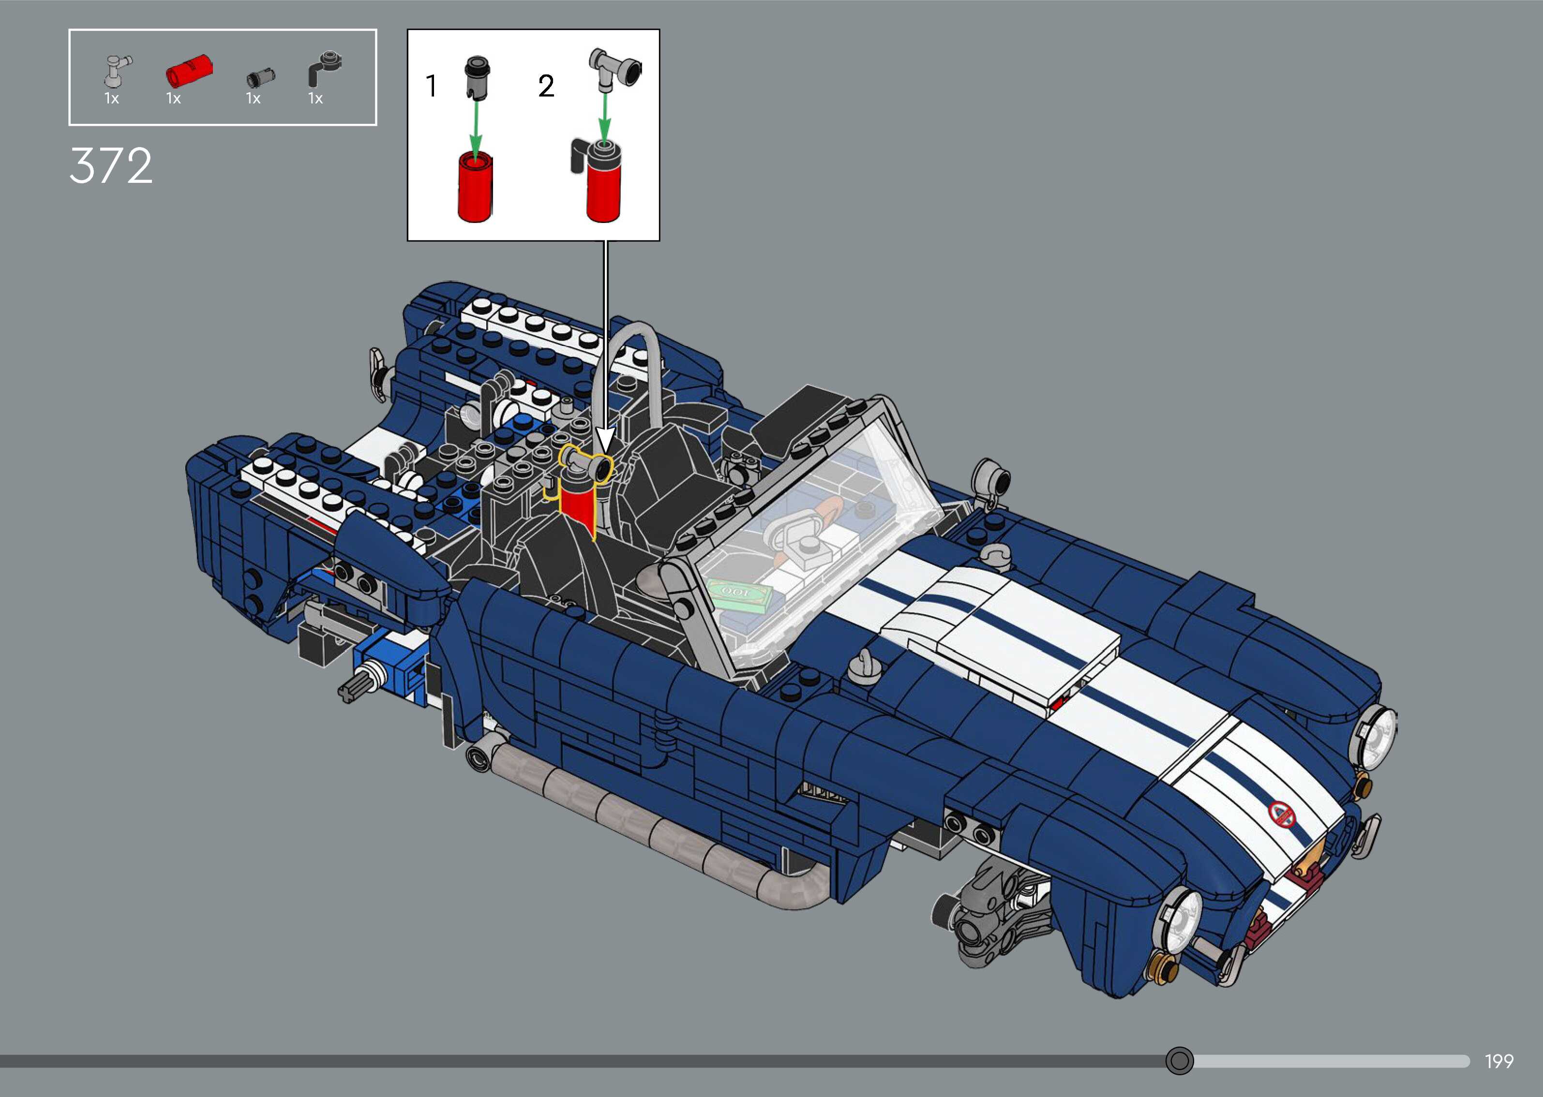Click the step number 372
The image size is (1543, 1097).
coord(111,165)
